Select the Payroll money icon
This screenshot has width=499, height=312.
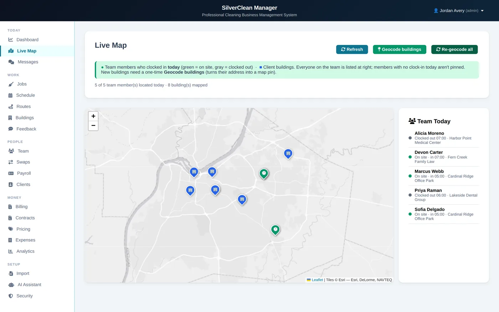(11, 173)
